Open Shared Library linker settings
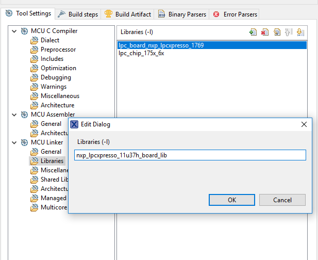The image size is (318, 260). pyautogui.click(x=54, y=180)
